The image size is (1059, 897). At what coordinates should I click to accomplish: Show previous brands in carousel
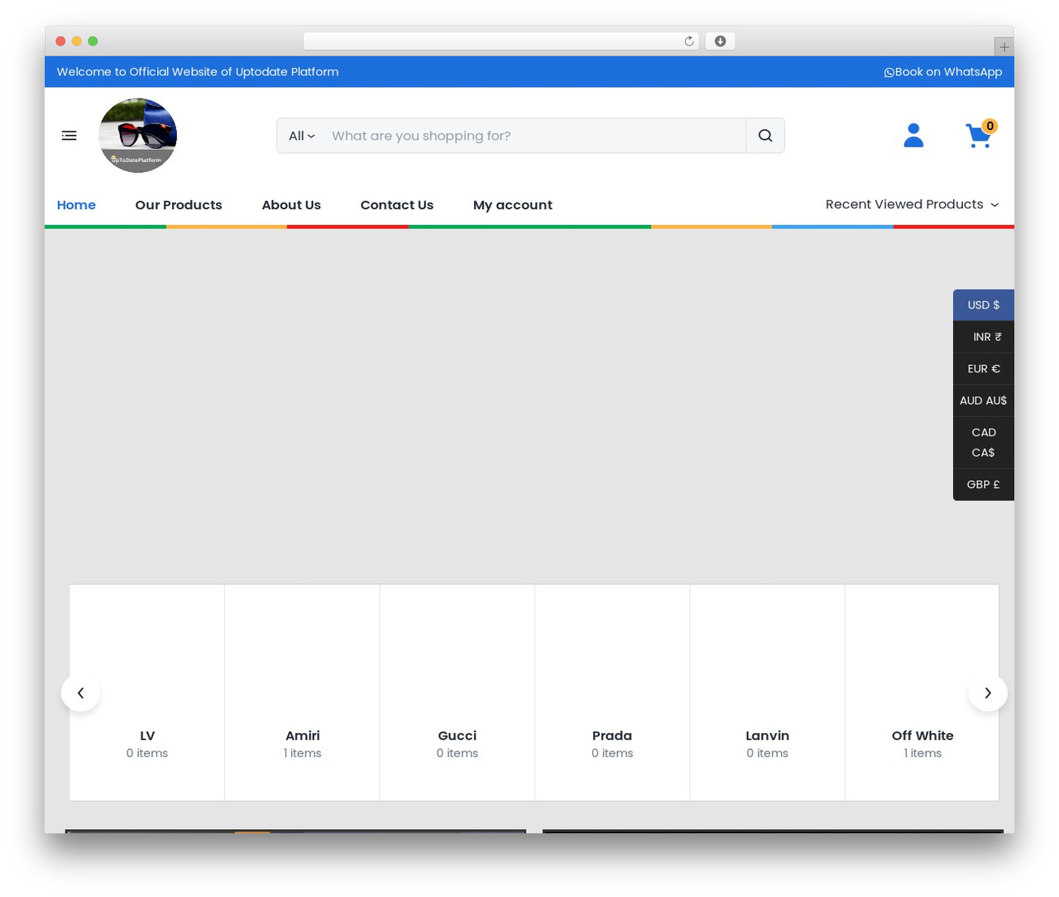[81, 693]
